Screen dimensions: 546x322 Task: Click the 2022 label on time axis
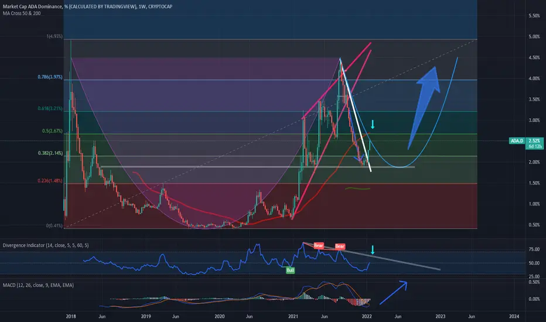(x=367, y=316)
